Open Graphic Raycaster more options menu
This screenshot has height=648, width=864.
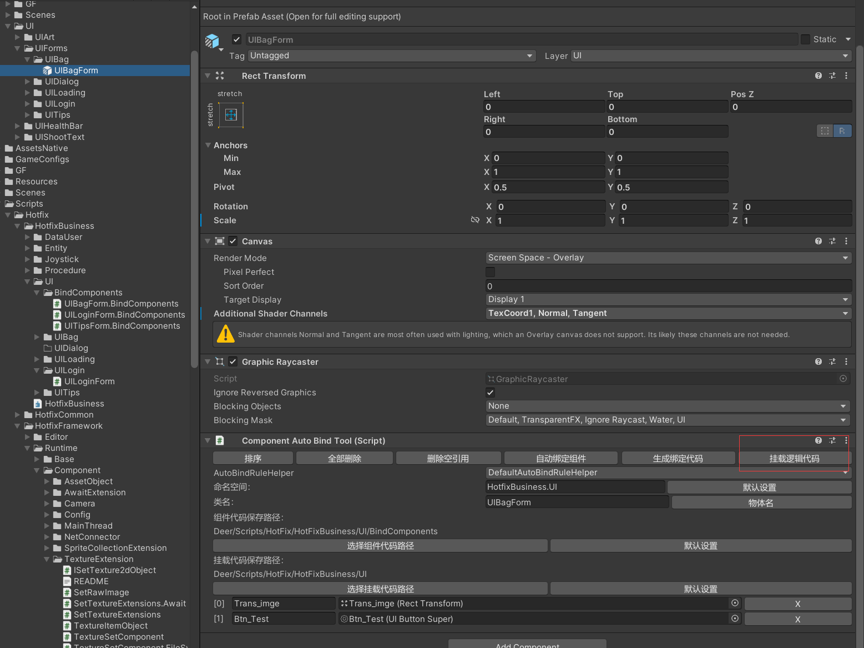(x=846, y=361)
